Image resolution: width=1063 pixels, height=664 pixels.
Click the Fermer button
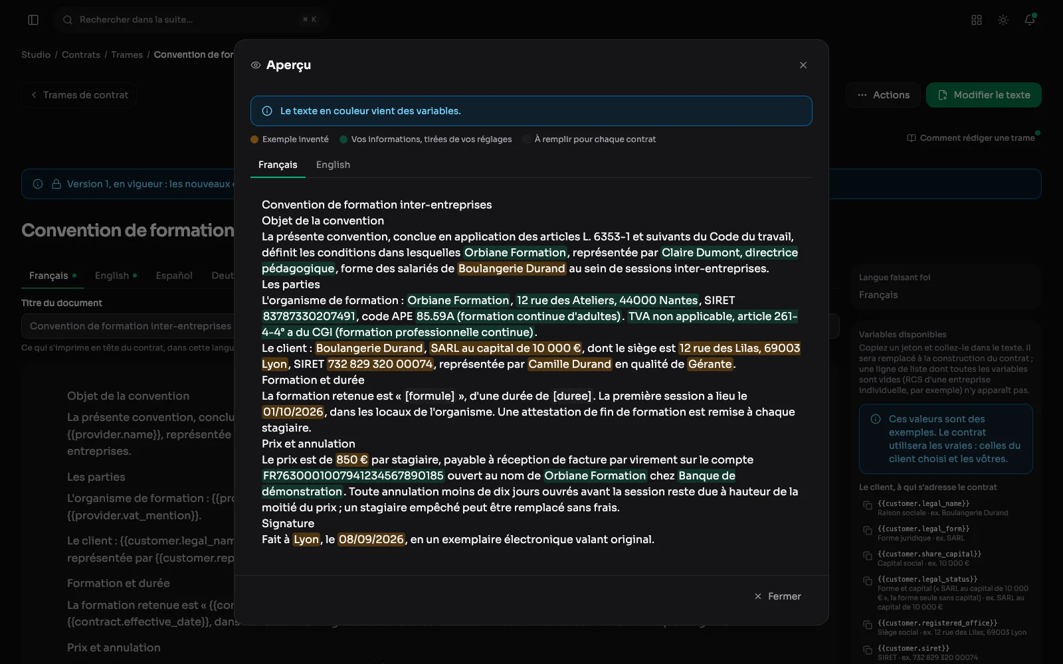pyautogui.click(x=778, y=596)
